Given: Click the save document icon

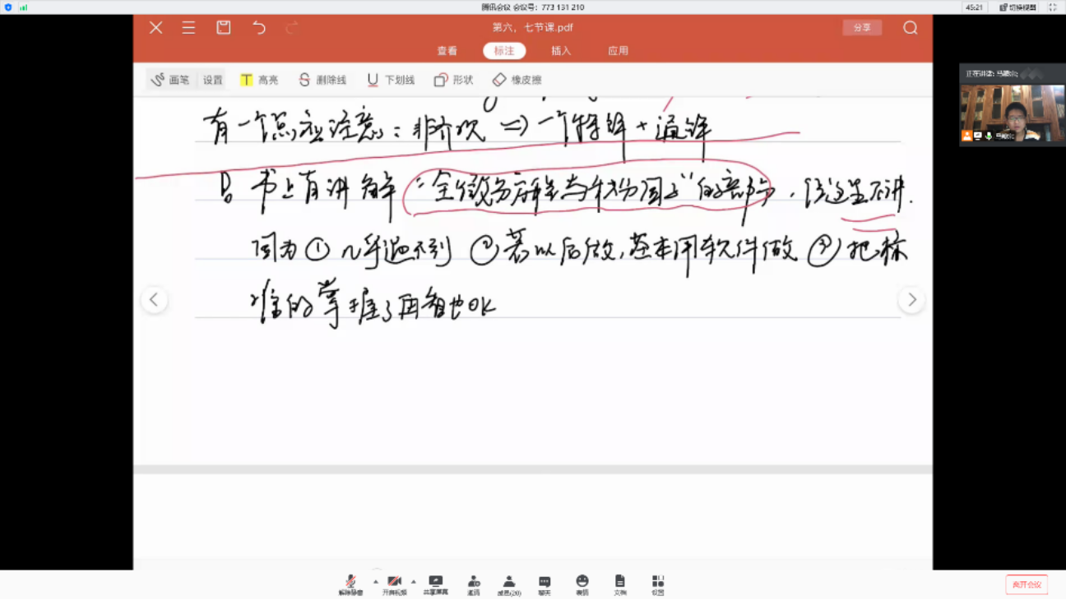Looking at the screenshot, I should pos(224,28).
